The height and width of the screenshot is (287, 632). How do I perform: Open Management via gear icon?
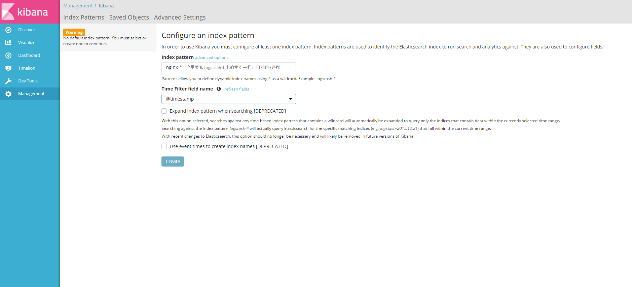click(8, 94)
